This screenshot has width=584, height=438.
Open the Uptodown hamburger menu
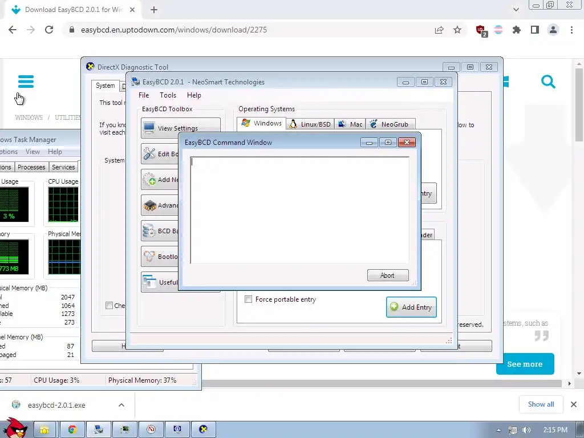tap(26, 81)
